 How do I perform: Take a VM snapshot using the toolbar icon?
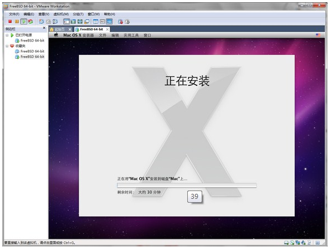[x=42, y=22]
